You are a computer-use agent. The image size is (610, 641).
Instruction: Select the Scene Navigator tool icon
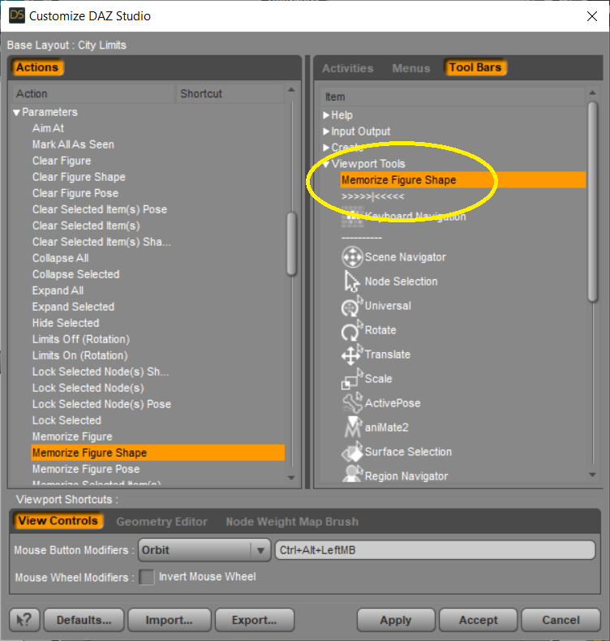[x=352, y=257]
